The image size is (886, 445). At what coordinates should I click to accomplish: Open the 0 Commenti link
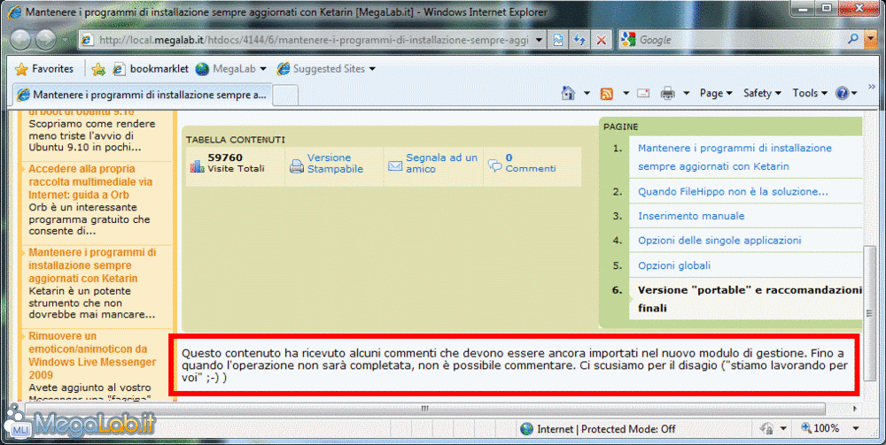click(x=530, y=163)
